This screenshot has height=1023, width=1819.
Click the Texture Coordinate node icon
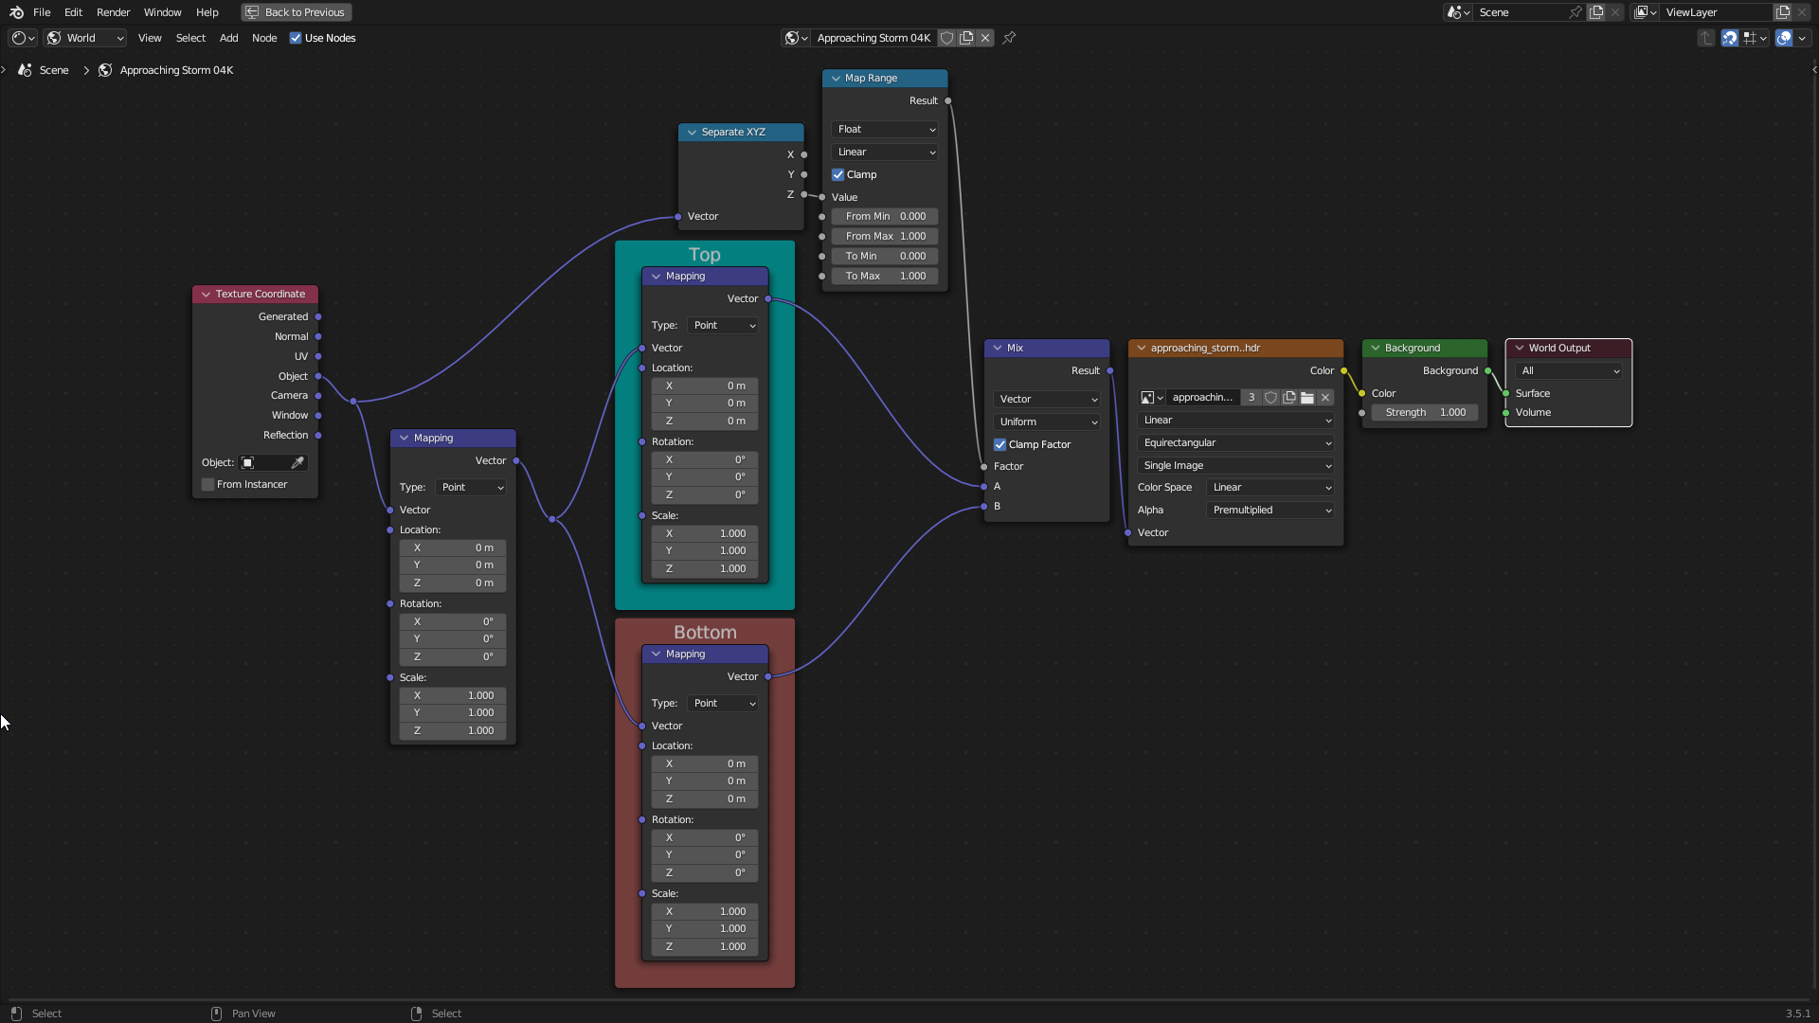205,293
